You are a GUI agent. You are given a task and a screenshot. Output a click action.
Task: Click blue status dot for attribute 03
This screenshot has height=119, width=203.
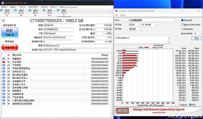click(x=4, y=65)
